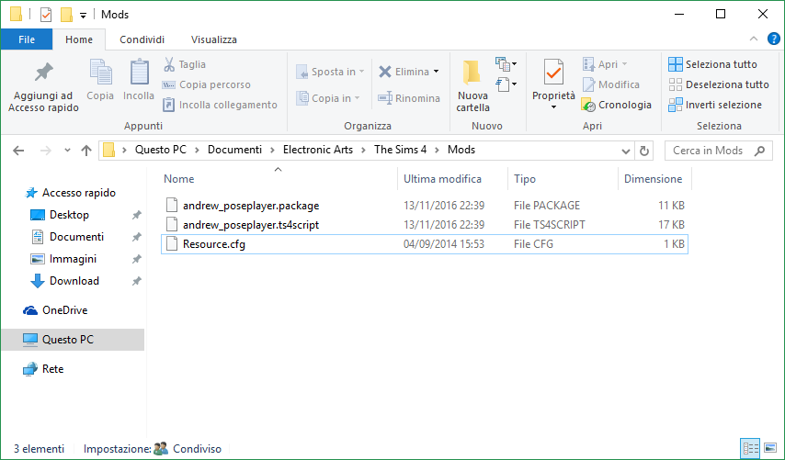Screen dimensions: 785x460
Task: Create a Nuova cartella
Action: [472, 86]
